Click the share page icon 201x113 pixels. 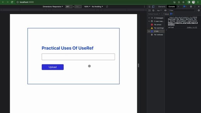[179, 2]
